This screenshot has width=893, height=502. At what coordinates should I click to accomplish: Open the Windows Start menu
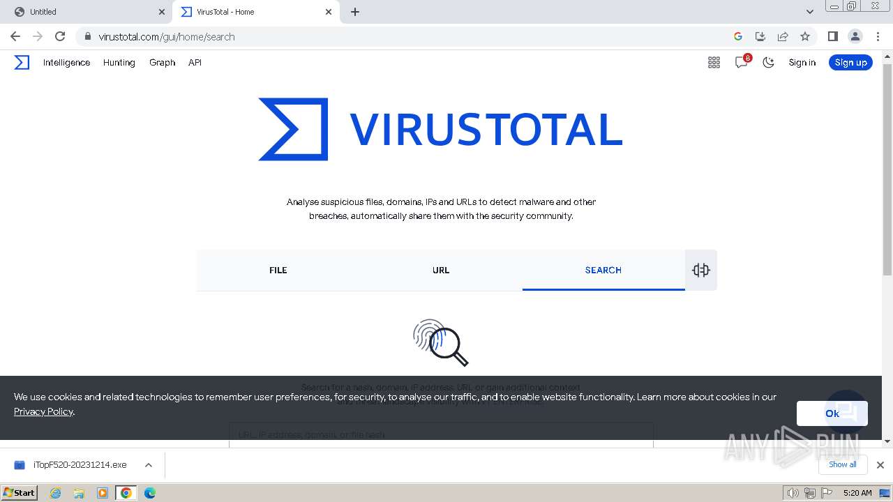[x=19, y=493]
